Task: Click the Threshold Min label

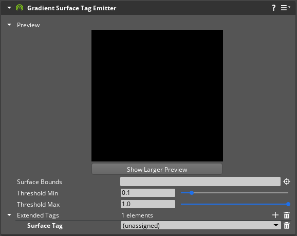Action: pos(38,193)
